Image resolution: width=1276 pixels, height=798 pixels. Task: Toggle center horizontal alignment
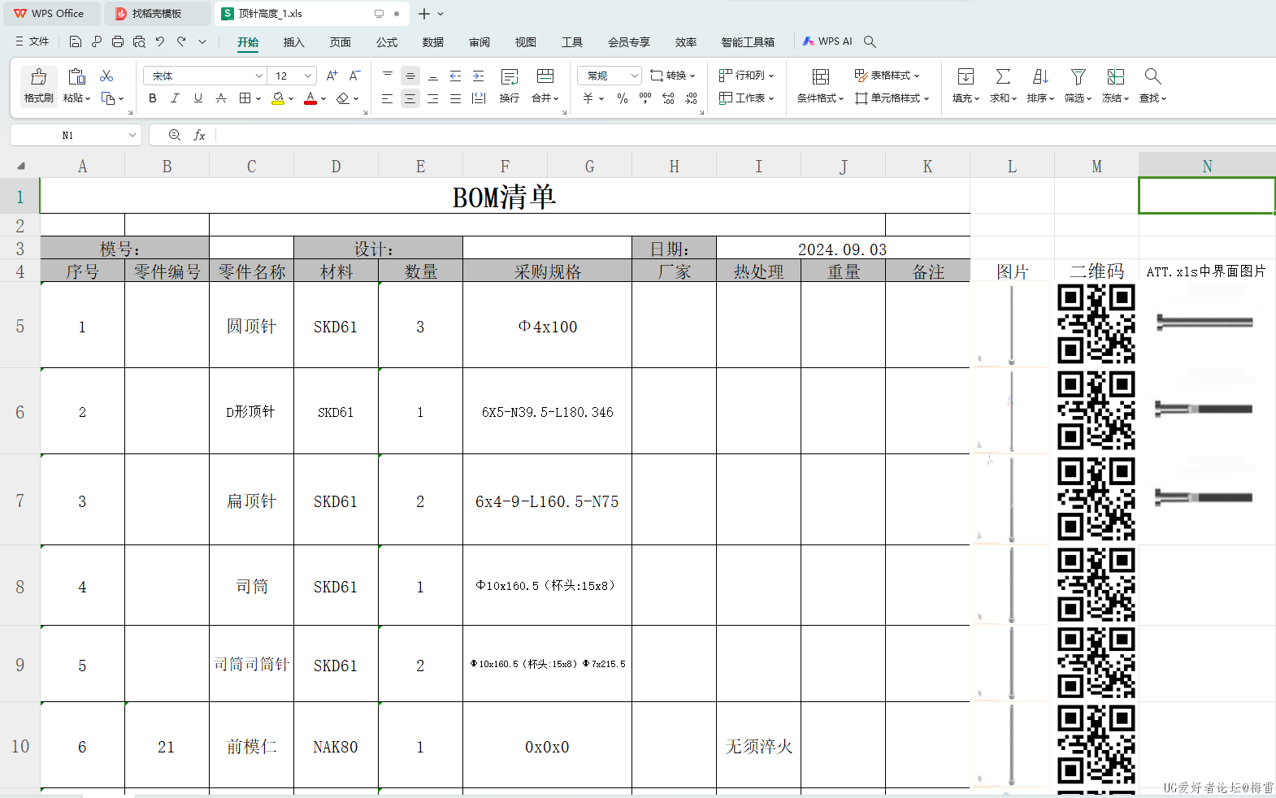pyautogui.click(x=410, y=98)
